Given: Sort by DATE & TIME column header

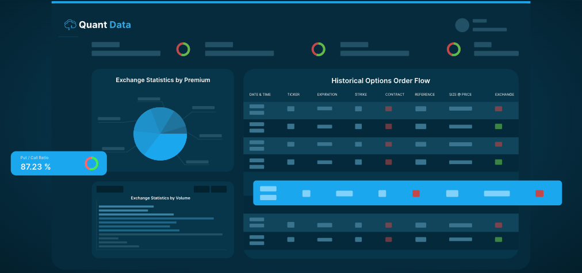Looking at the screenshot, I should click(260, 95).
